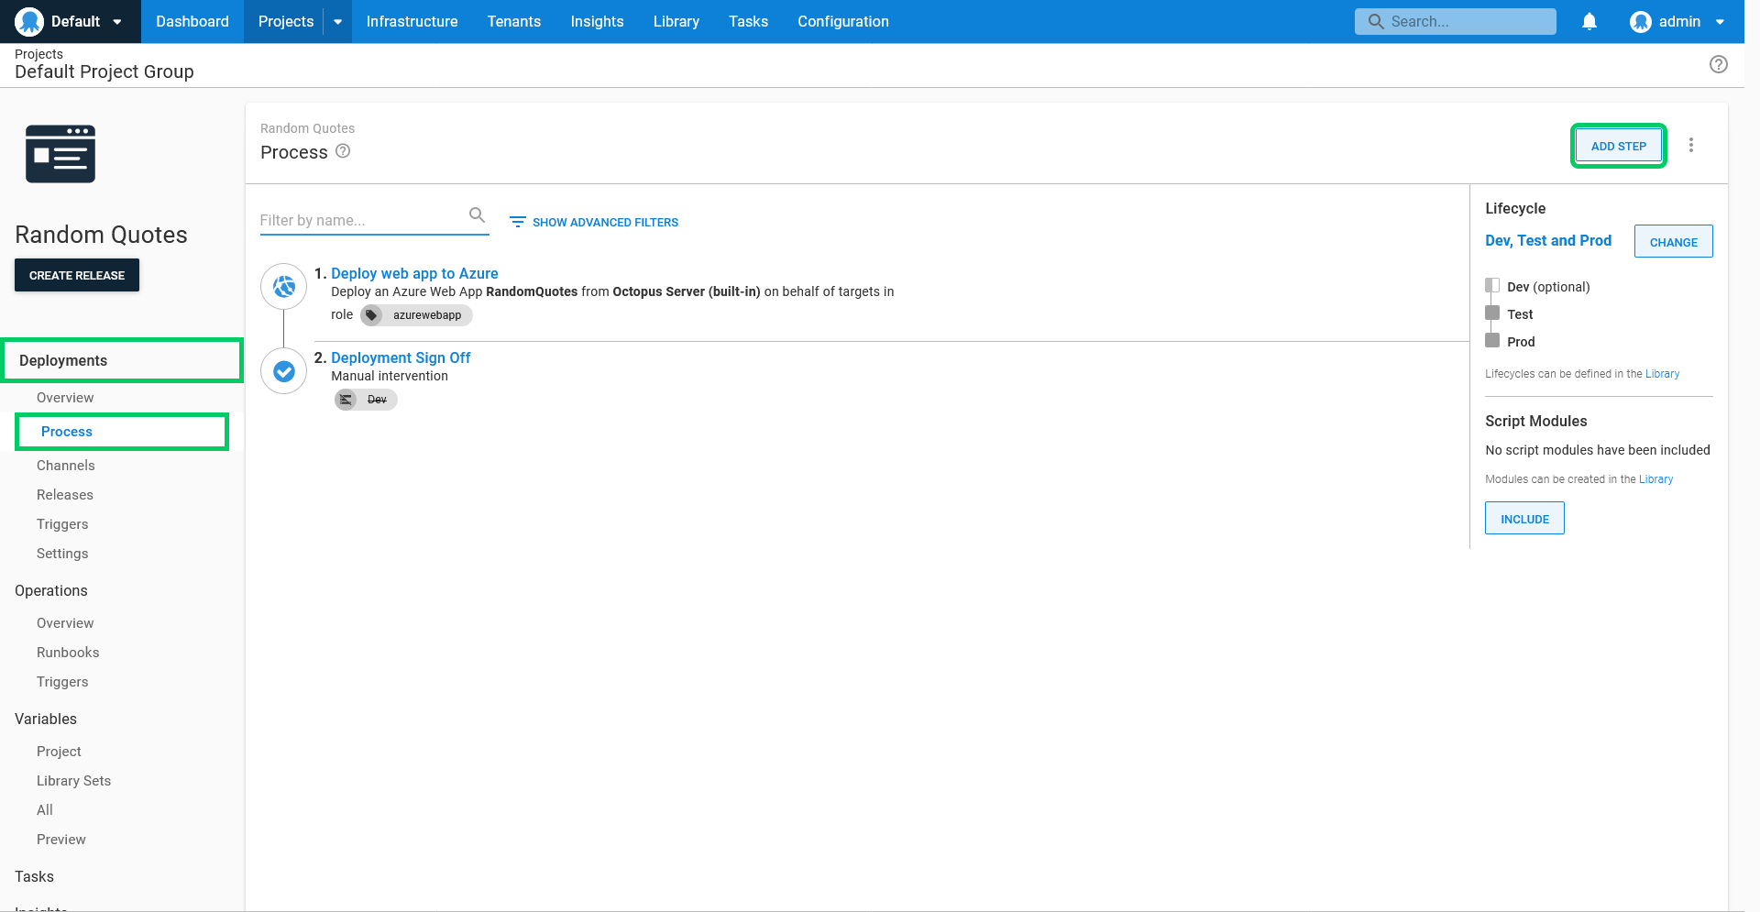Open the Deployment Sign Off step
The height and width of the screenshot is (912, 1760).
point(401,357)
